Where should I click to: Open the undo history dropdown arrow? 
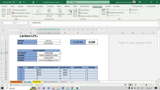point(25,2)
